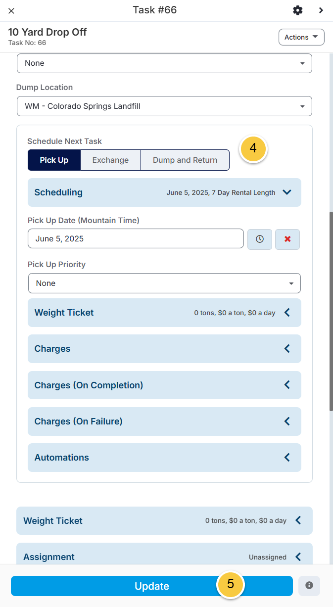Clear pick up date with red X

(x=287, y=239)
